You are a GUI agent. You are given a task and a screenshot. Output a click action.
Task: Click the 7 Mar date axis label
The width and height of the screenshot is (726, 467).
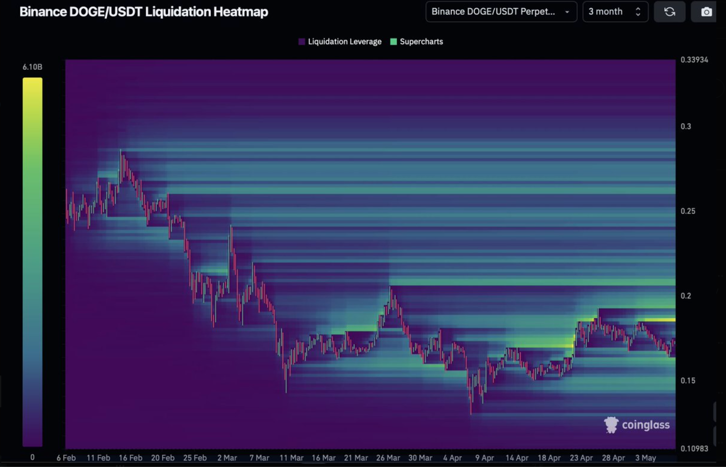(260, 458)
